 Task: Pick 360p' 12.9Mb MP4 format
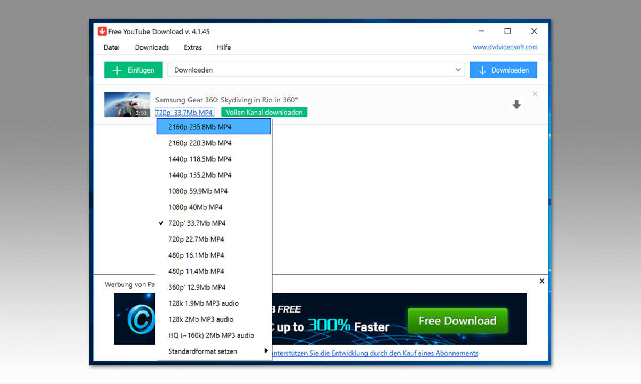tap(214, 287)
